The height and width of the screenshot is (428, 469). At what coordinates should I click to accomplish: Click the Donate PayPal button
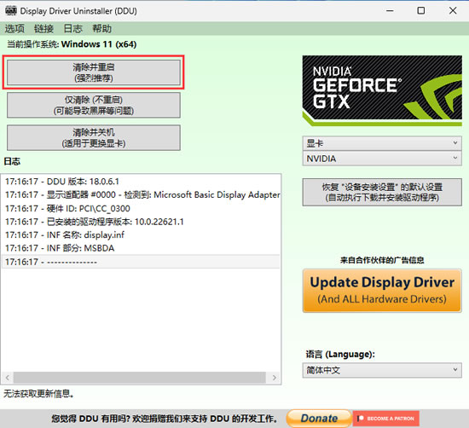(319, 418)
